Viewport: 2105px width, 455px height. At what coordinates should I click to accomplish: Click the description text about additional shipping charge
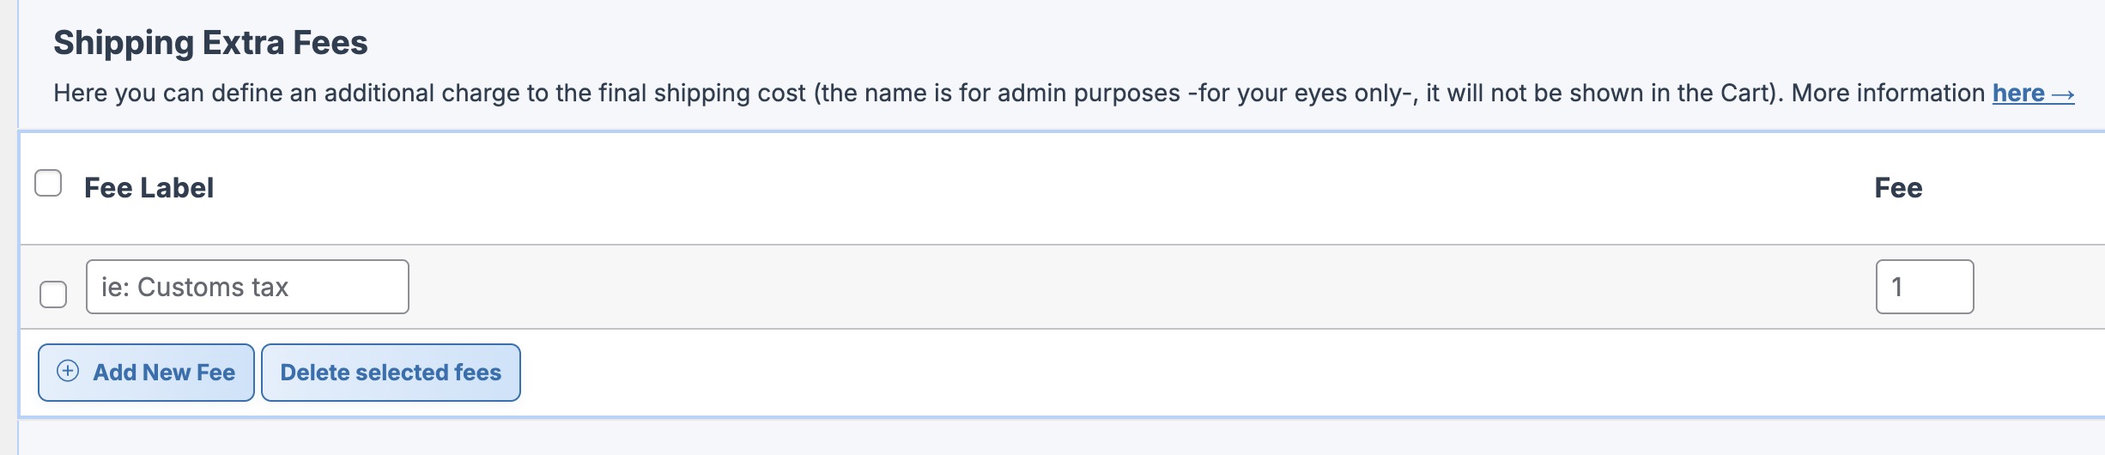point(429,94)
